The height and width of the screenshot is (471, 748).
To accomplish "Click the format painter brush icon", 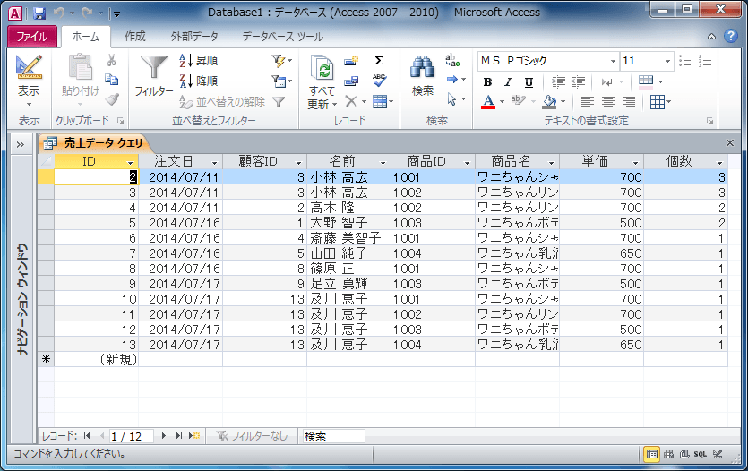I will point(112,99).
